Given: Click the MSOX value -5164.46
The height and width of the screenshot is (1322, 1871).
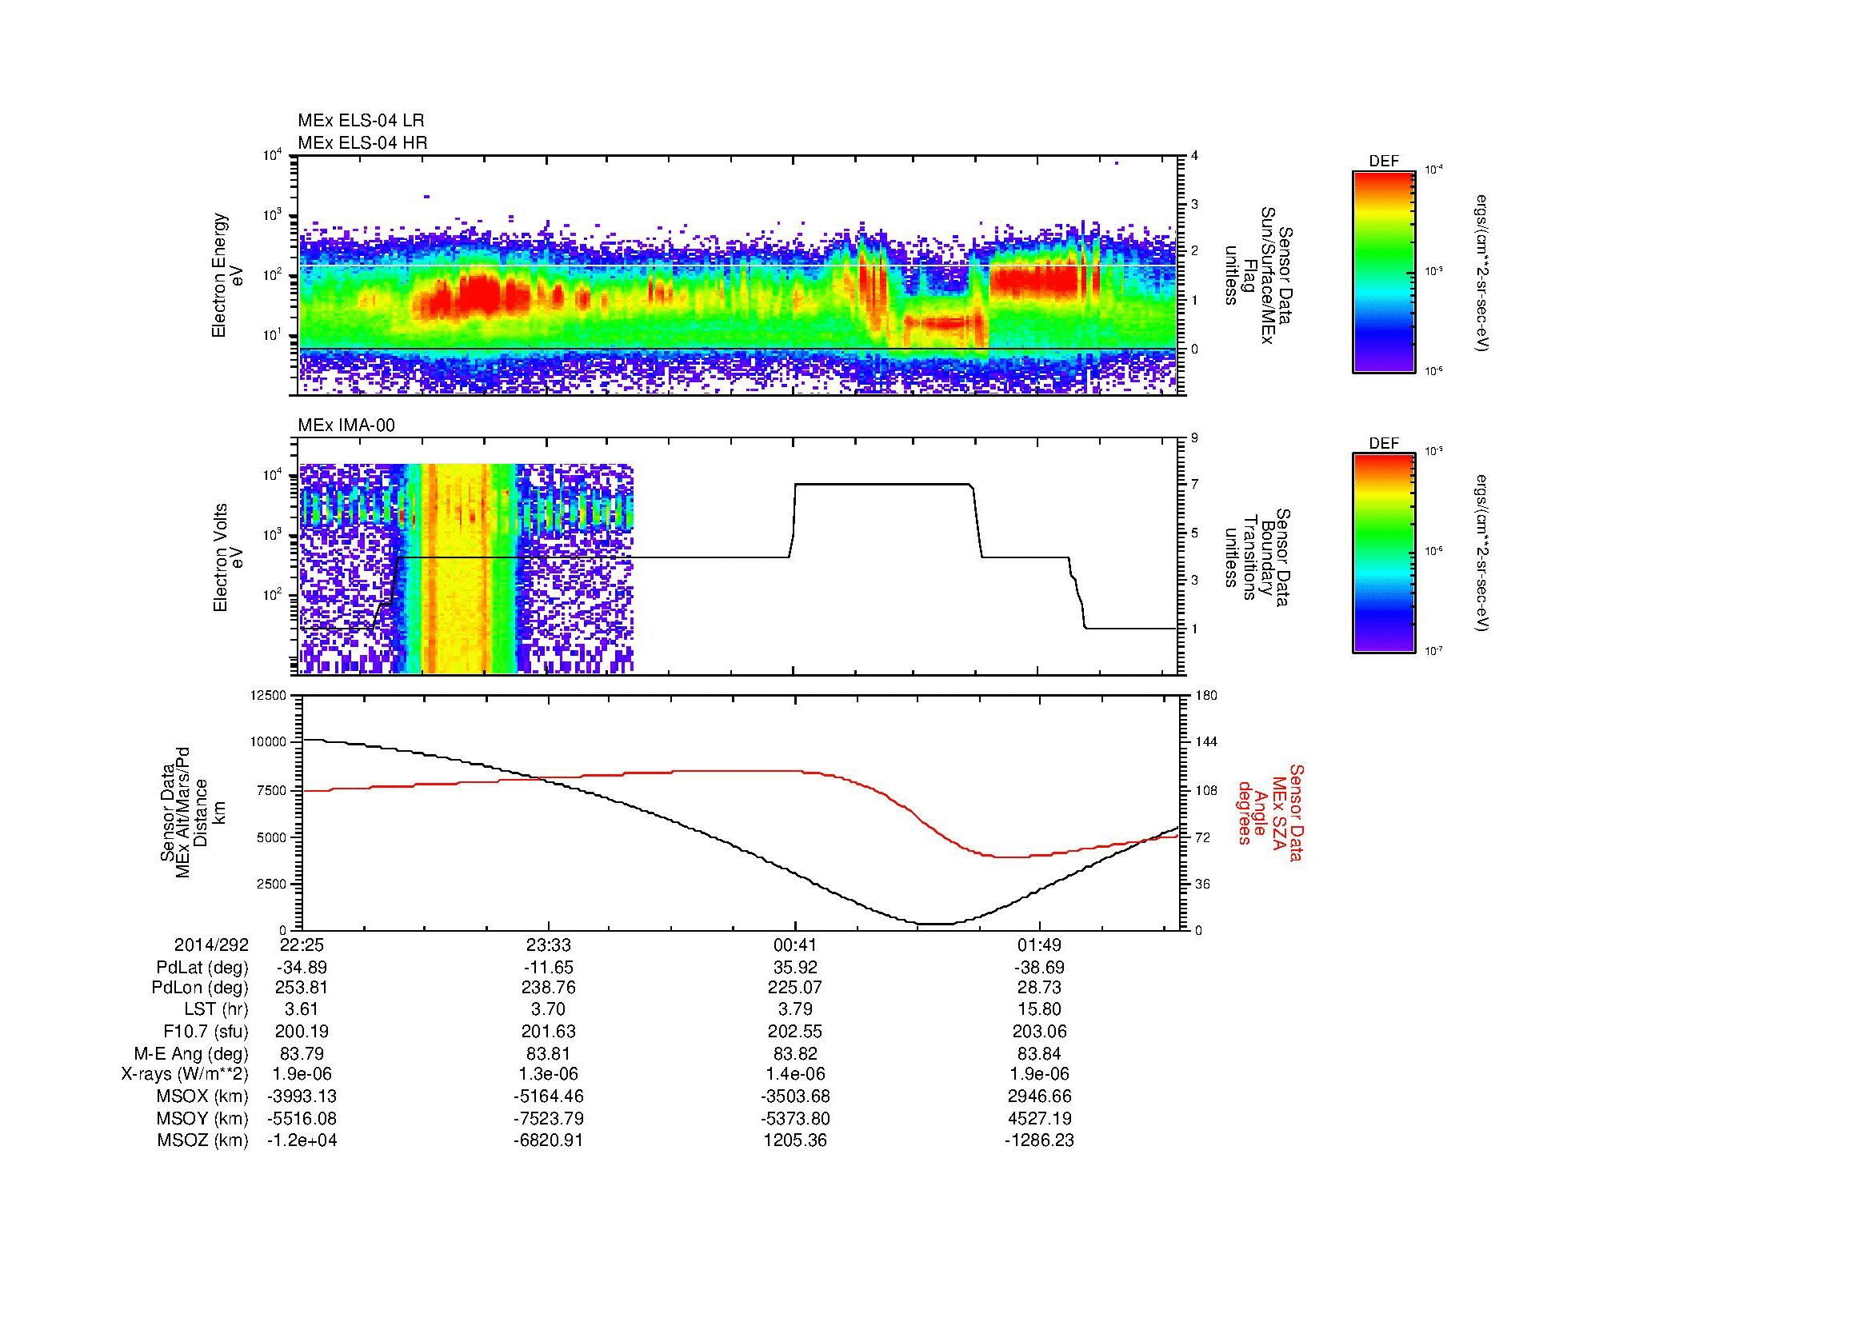Looking at the screenshot, I should click(549, 1096).
